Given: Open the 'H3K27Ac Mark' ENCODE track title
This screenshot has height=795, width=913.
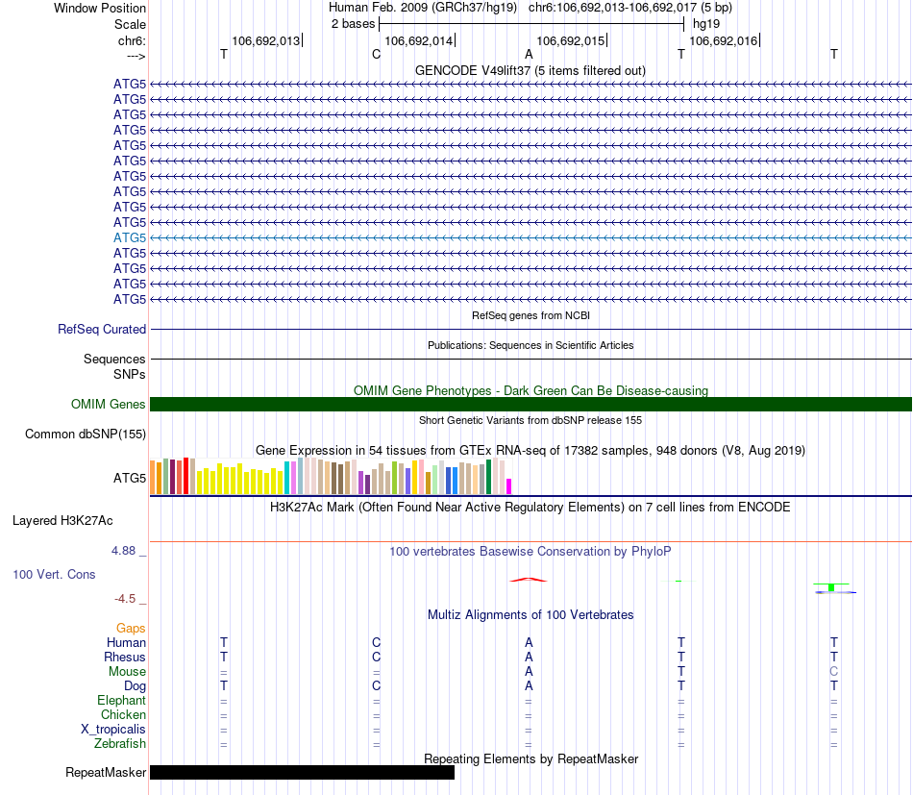Looking at the screenshot, I should pyautogui.click(x=531, y=508).
